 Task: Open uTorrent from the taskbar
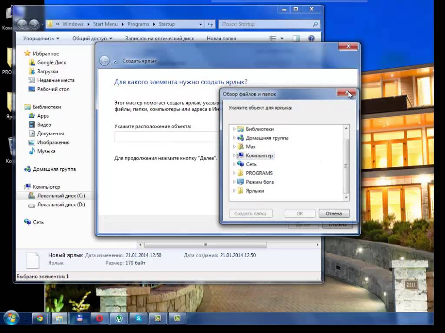[119, 319]
